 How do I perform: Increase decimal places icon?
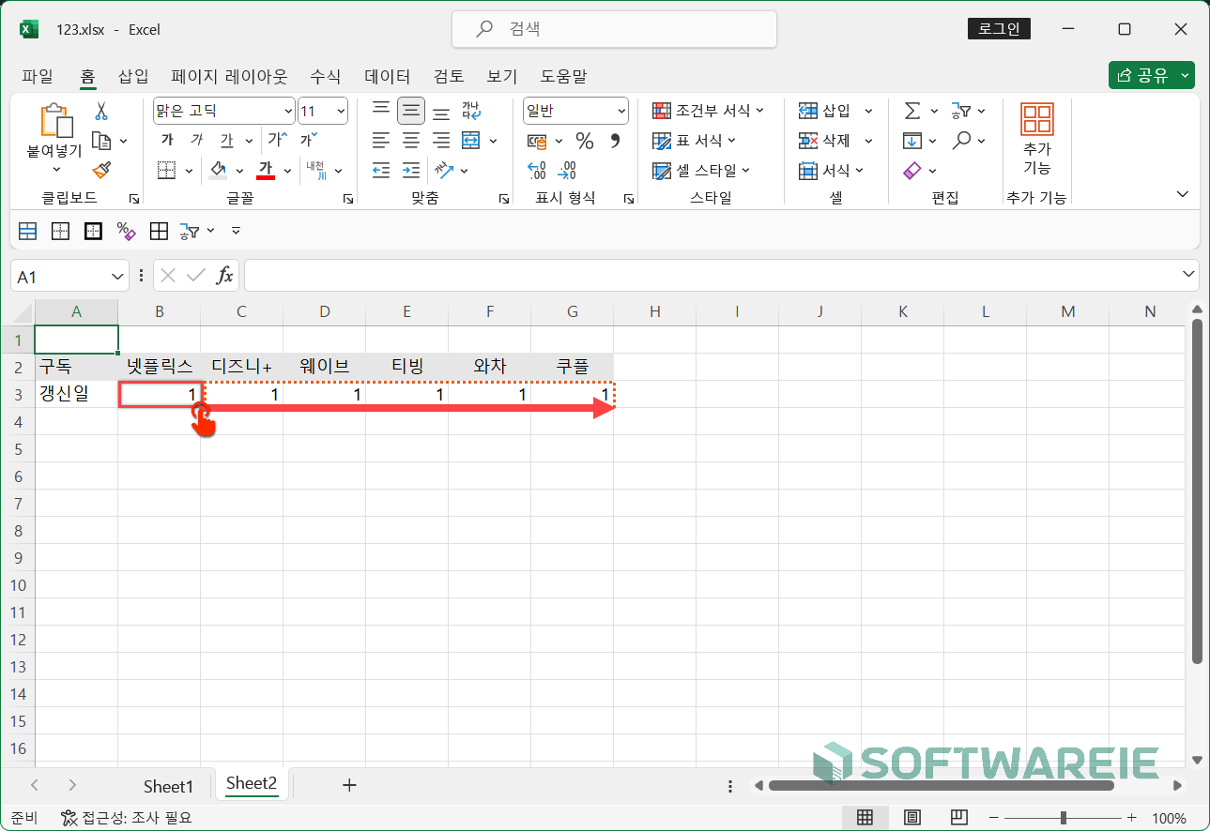tap(537, 170)
